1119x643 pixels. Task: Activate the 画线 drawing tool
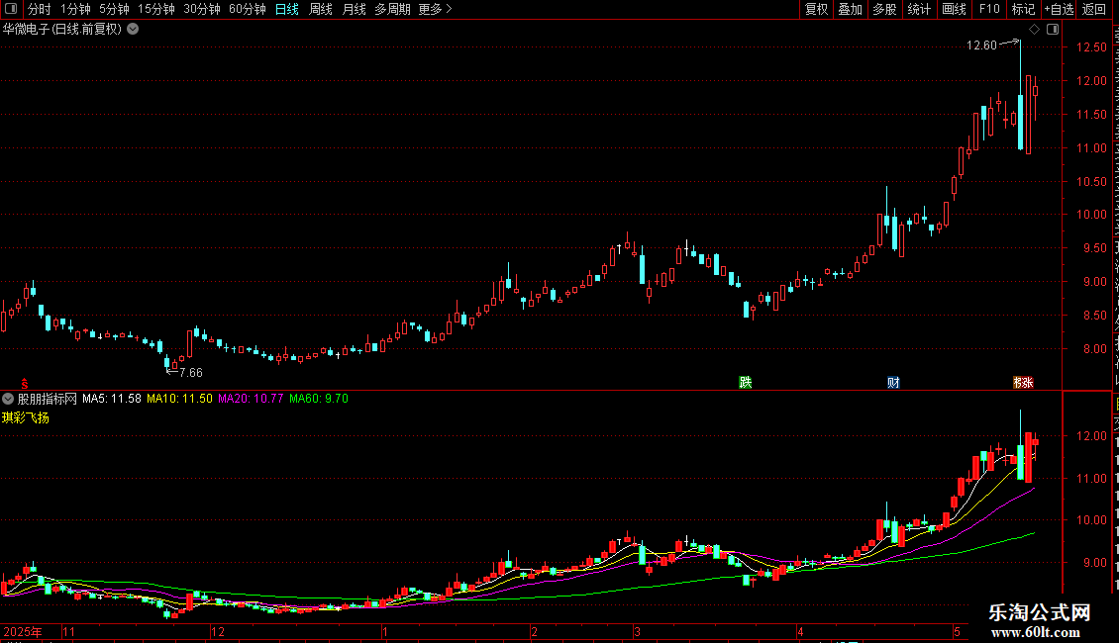[x=955, y=9]
